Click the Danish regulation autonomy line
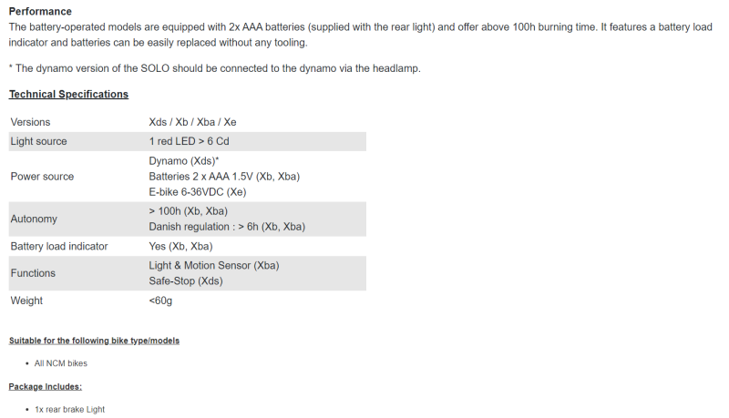The image size is (729, 418). [227, 227]
